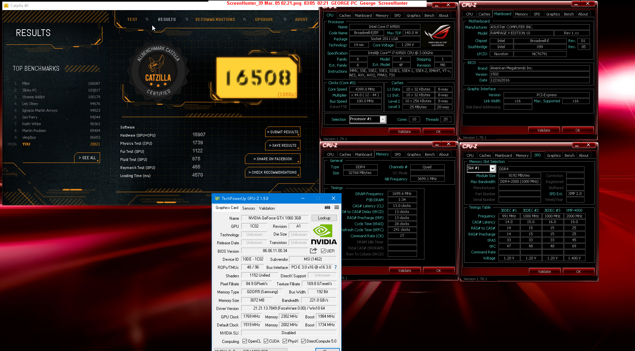Click the Driver Version field in GPU-Z
Screen dimensions: 635x351
[x=289, y=308]
